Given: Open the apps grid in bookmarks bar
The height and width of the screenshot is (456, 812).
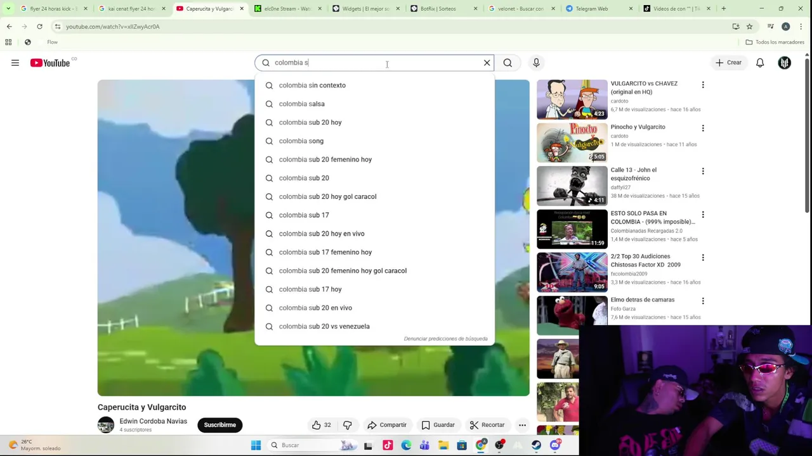Looking at the screenshot, I should point(8,42).
